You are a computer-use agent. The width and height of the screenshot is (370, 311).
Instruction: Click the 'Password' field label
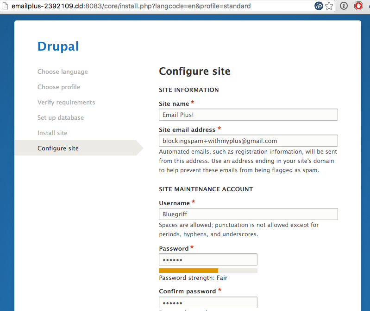pos(174,248)
